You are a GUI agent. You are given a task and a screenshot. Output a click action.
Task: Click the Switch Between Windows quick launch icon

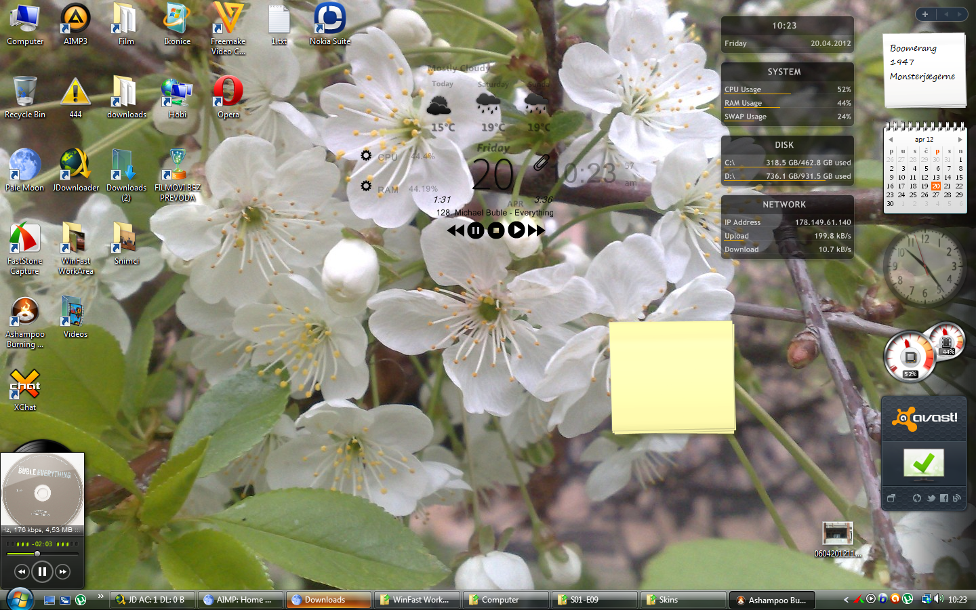[65, 600]
